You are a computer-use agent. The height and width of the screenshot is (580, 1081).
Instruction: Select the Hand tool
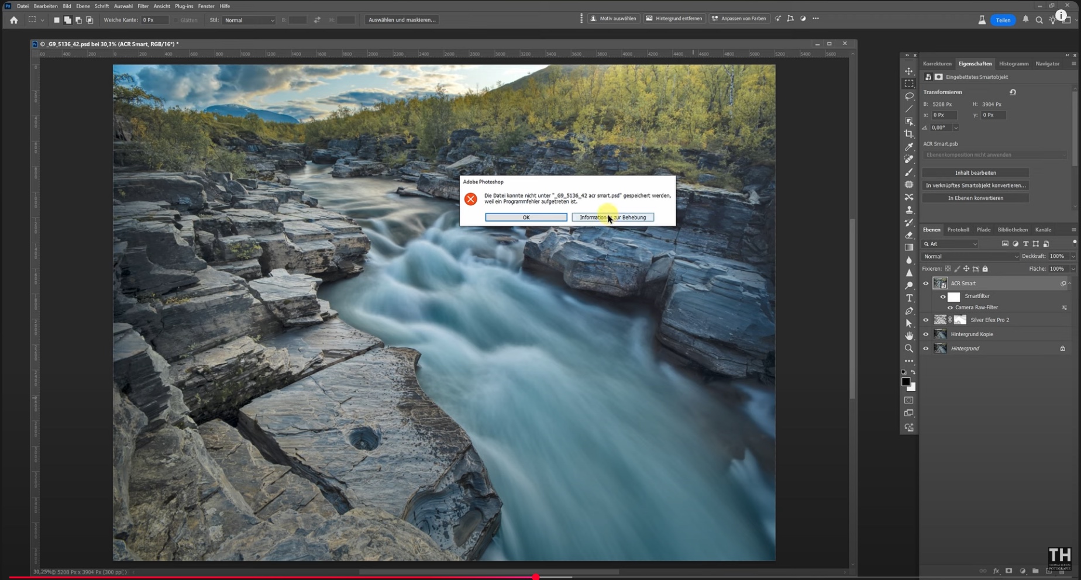[909, 336]
